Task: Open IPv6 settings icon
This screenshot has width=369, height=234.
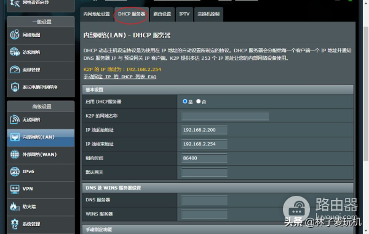Action: [15, 172]
